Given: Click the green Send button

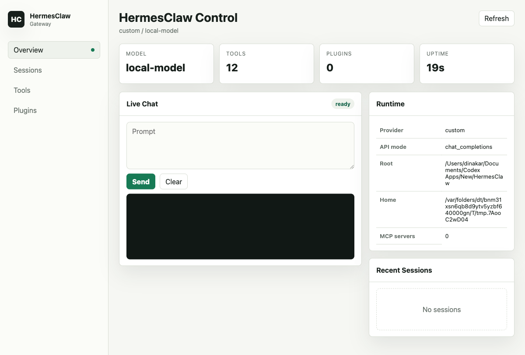Looking at the screenshot, I should point(141,182).
